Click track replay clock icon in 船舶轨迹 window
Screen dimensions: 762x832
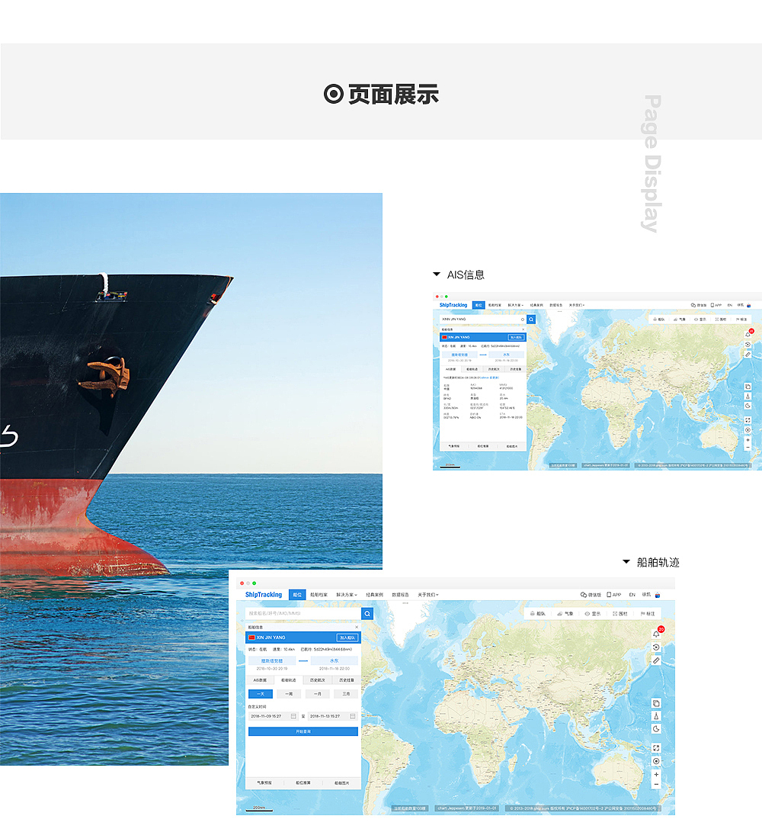(656, 647)
